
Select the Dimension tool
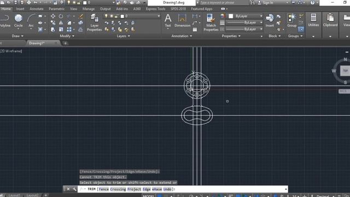pos(182,21)
